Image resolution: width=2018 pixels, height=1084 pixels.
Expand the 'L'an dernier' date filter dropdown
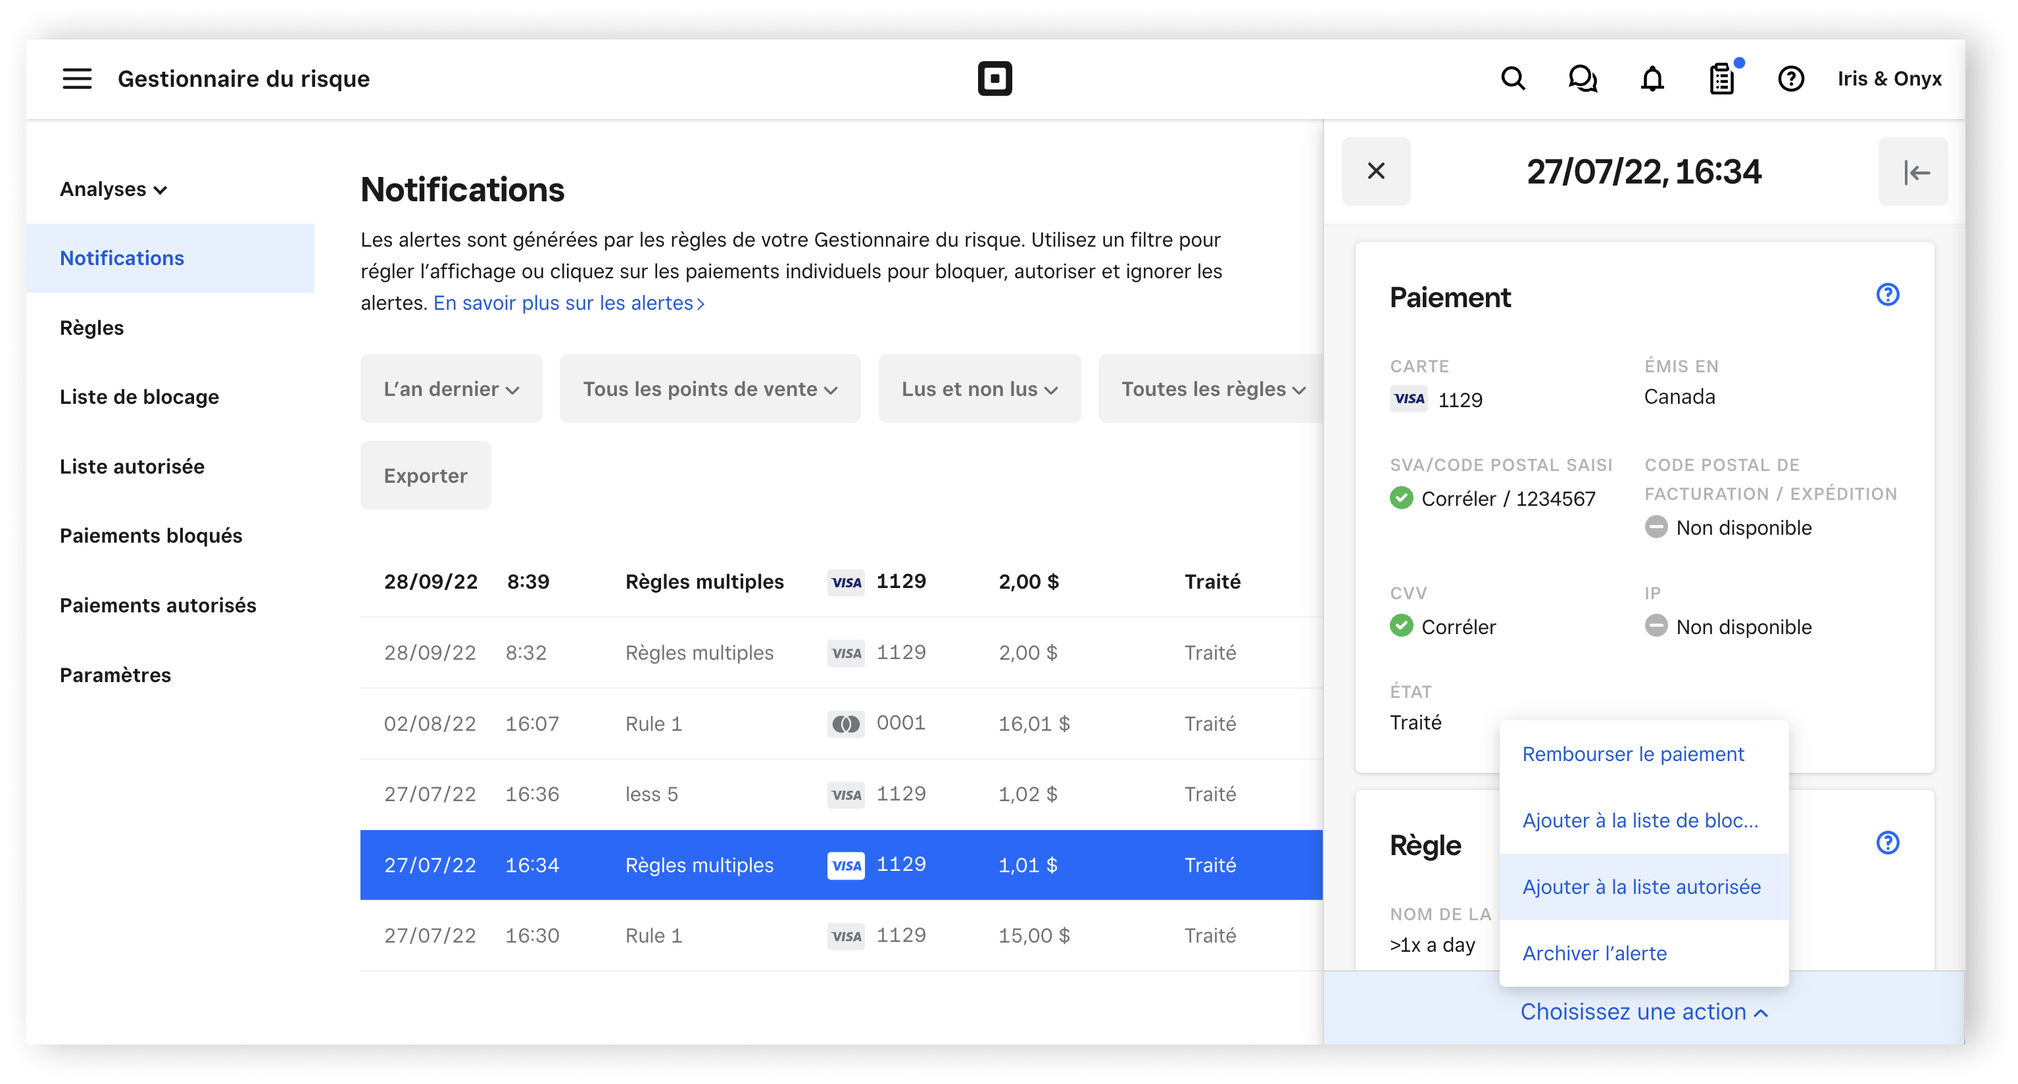[450, 389]
